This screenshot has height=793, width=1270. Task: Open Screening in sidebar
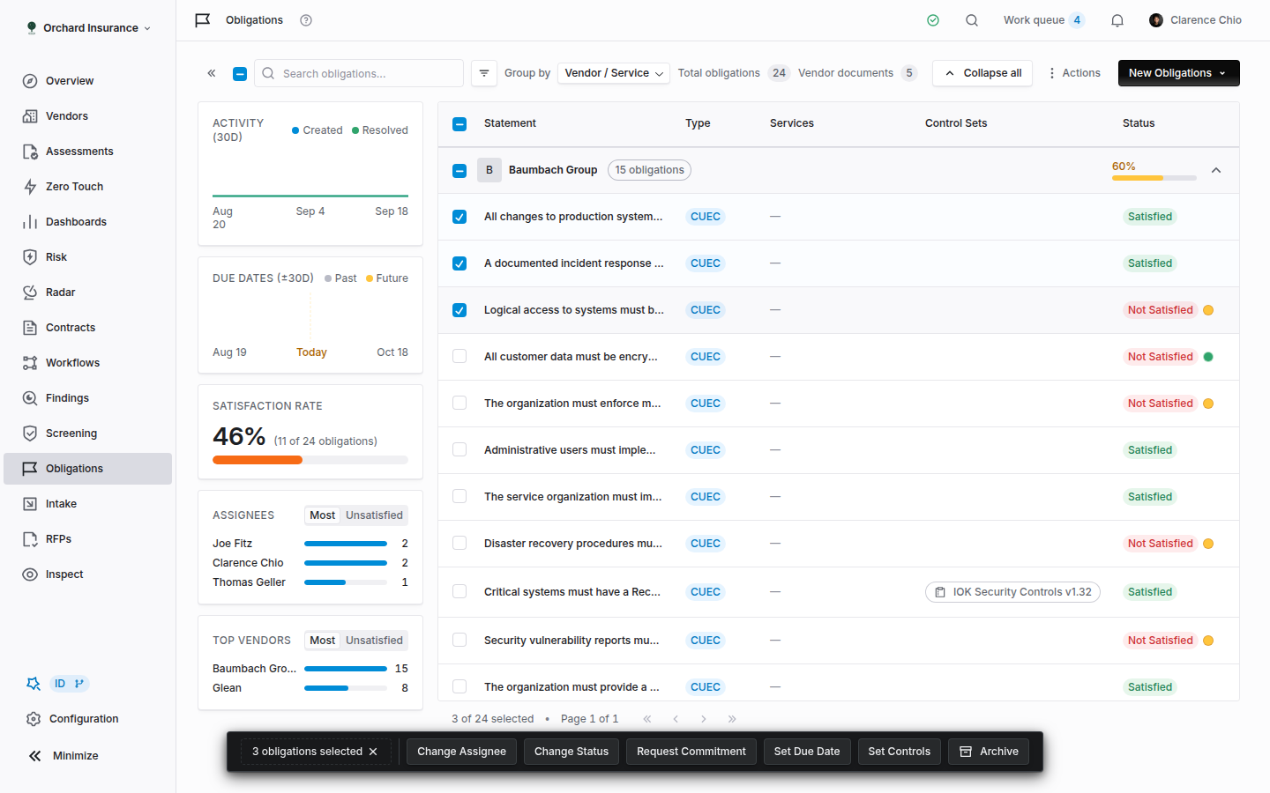click(x=87, y=434)
